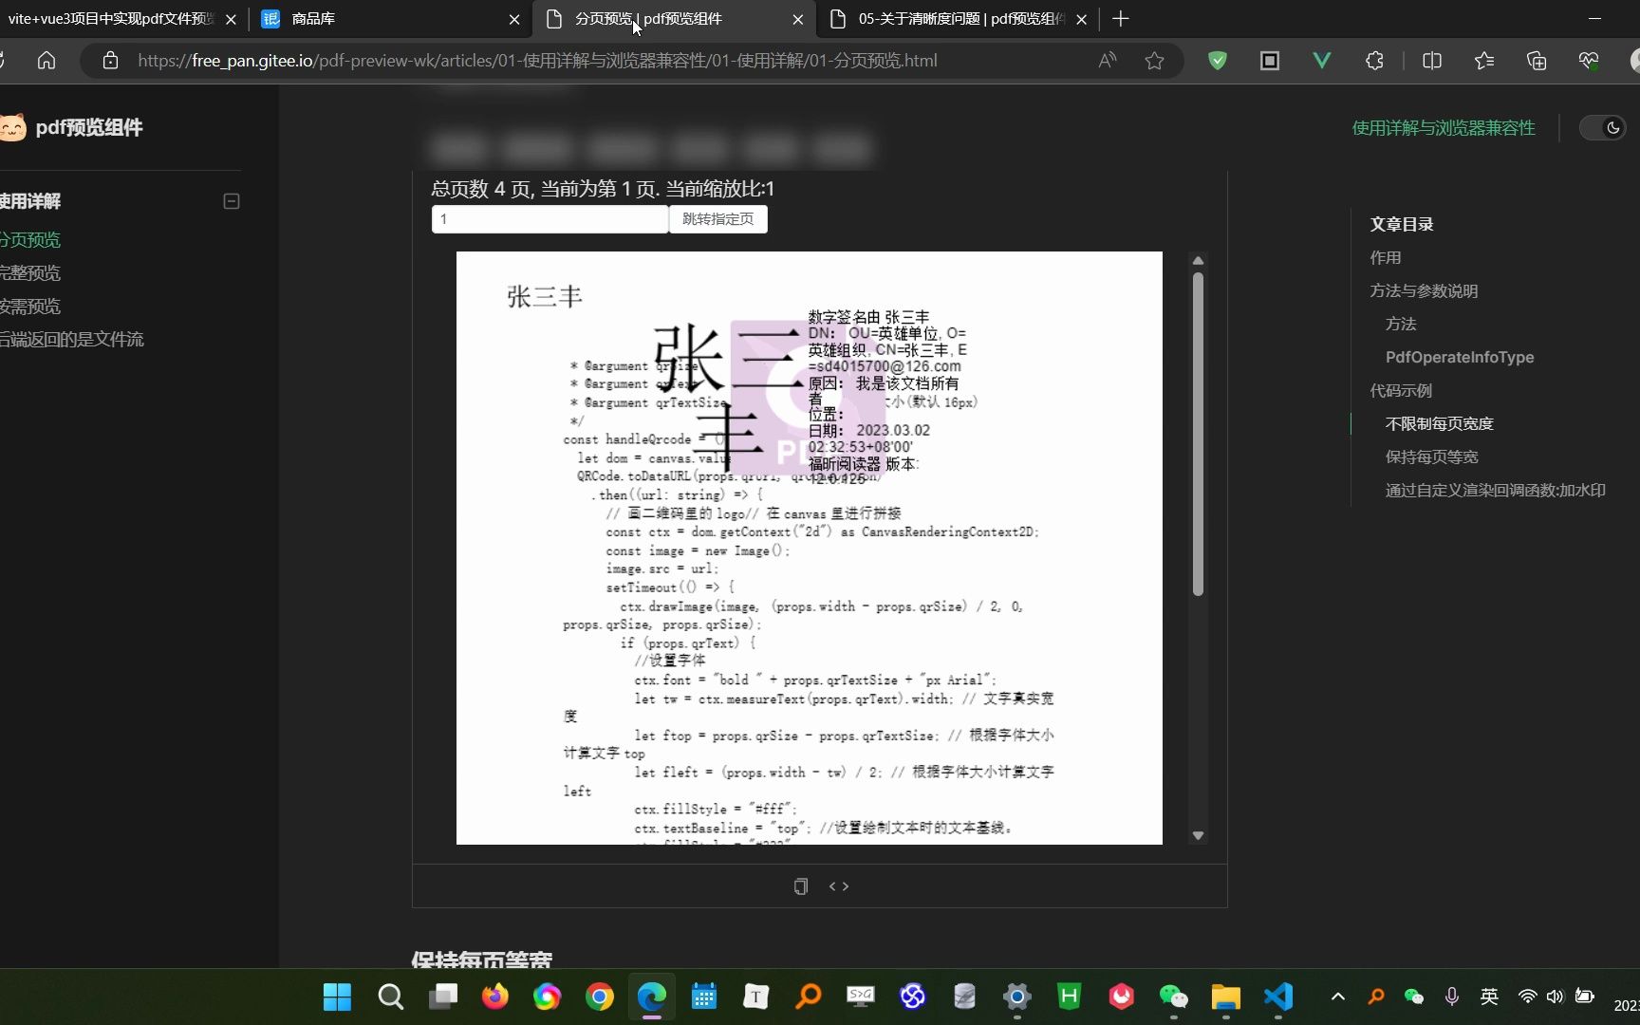Toggle the demo source code view
Viewport: 1640px width, 1025px height.
coord(838,885)
